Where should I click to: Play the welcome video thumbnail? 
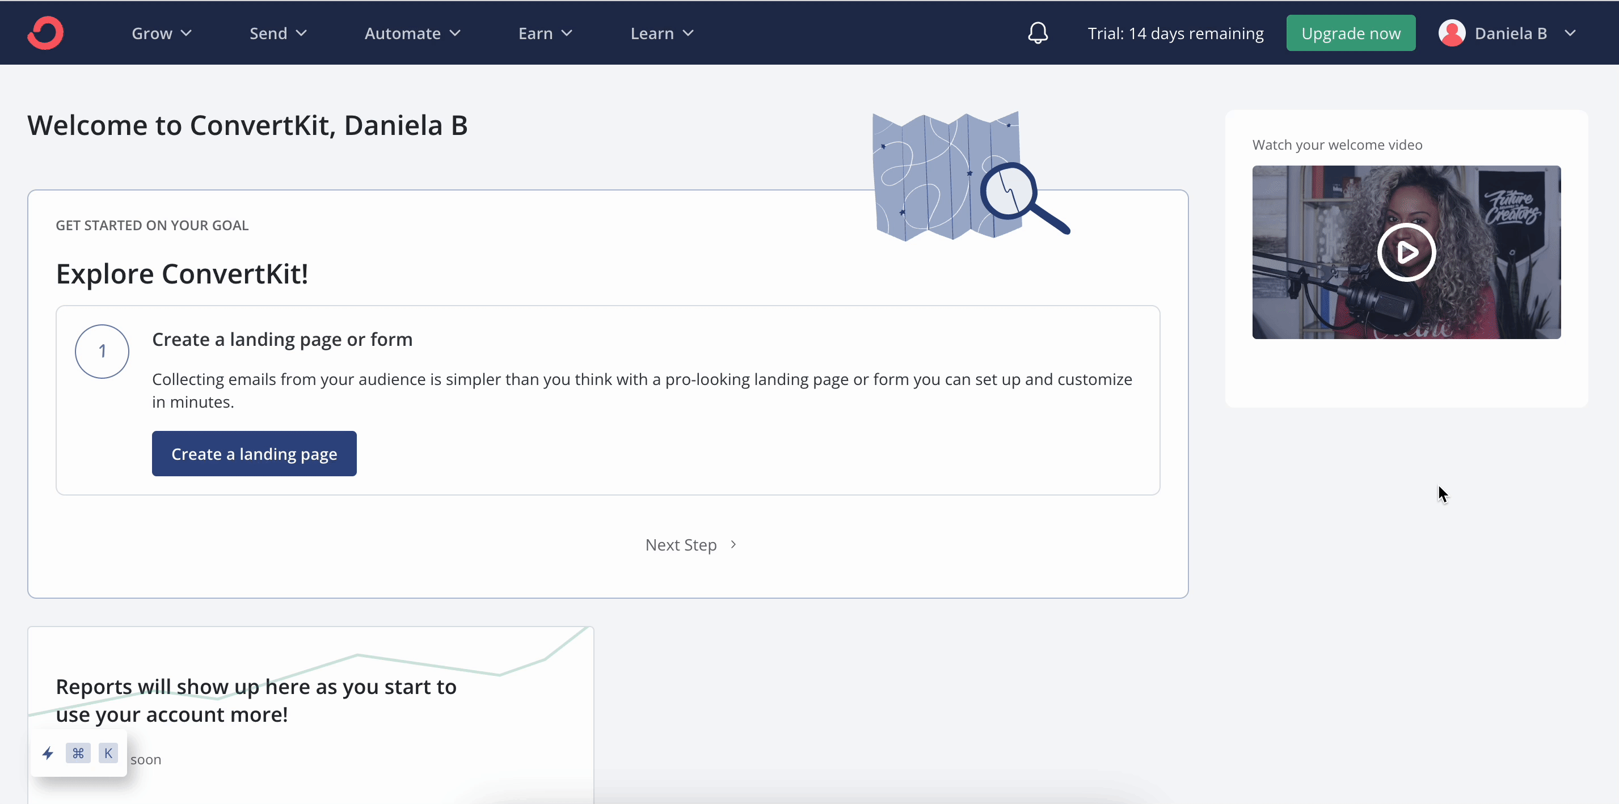(x=1407, y=252)
